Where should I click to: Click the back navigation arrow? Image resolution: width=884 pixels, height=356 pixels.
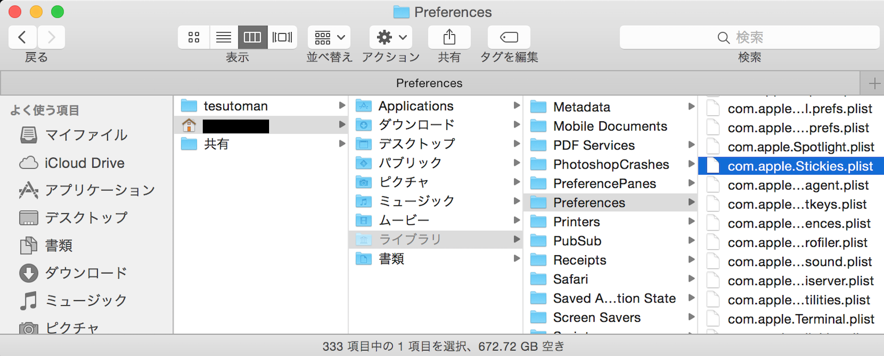tap(23, 37)
